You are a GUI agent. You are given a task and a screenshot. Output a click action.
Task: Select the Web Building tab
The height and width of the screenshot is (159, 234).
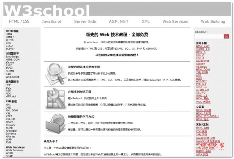coord(213,21)
